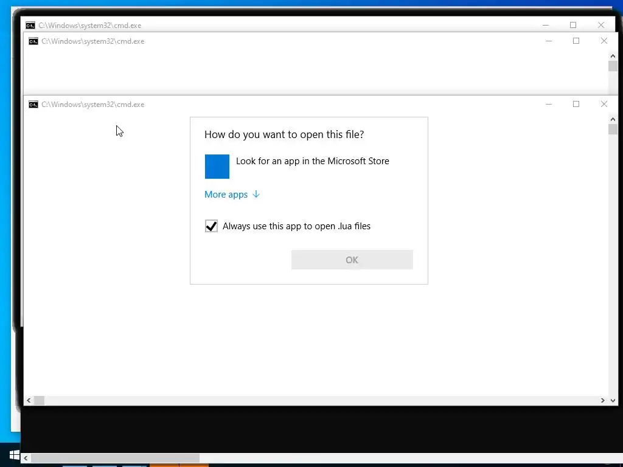Viewport: 623px width, 467px height.
Task: Click the scroll-up arrow in the frontmost cmd window
Action: pyautogui.click(x=613, y=119)
